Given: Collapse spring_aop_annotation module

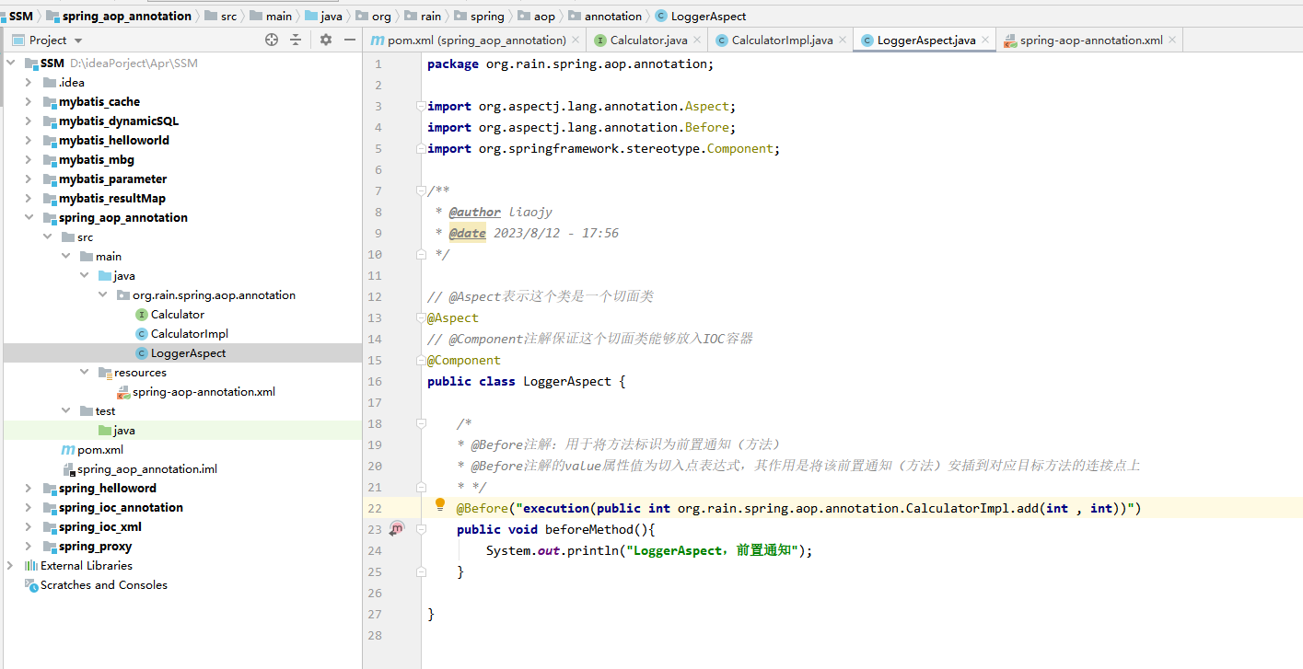Looking at the screenshot, I should tap(29, 218).
